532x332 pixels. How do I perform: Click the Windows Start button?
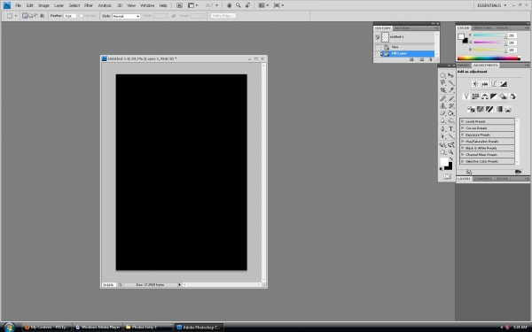coord(9,328)
